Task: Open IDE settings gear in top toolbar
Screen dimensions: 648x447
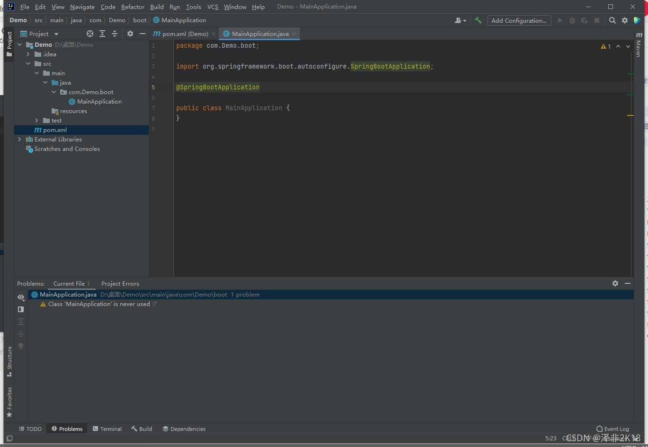Action: 625,20
